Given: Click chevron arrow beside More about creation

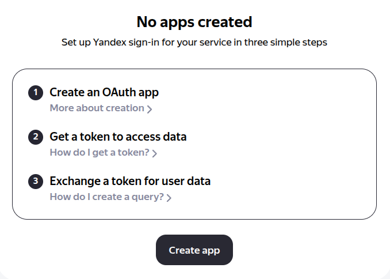Looking at the screenshot, I should [x=150, y=109].
